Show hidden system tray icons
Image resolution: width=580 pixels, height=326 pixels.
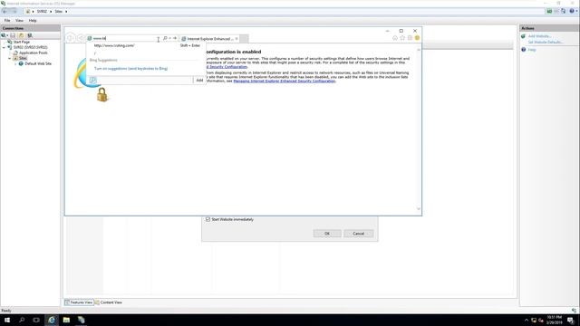click(x=527, y=320)
